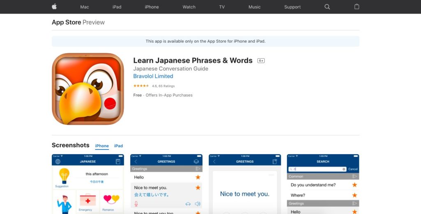Viewport: 421px width, 214px height.
Task: Open the TV menu item
Action: [222, 7]
